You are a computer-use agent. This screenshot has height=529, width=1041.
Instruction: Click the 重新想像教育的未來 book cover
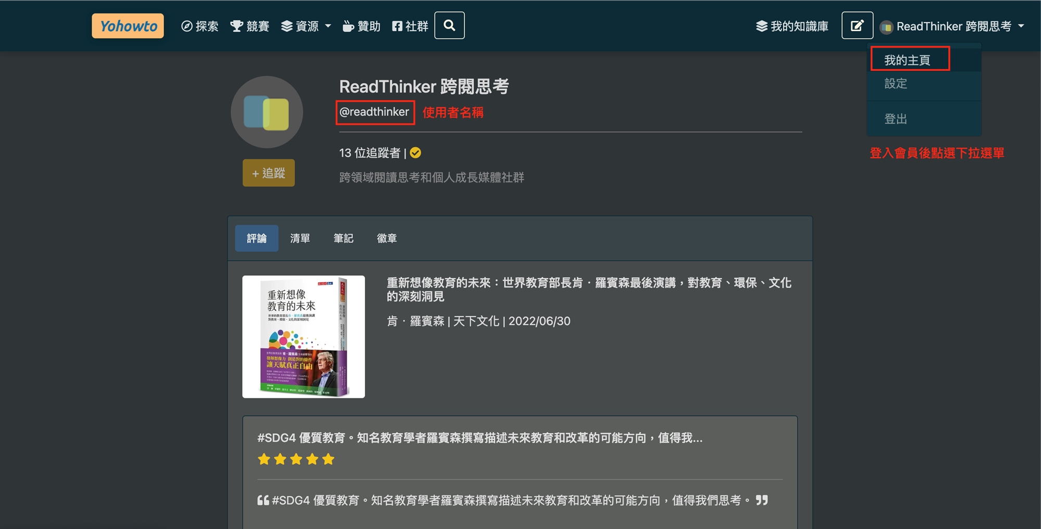pos(303,337)
